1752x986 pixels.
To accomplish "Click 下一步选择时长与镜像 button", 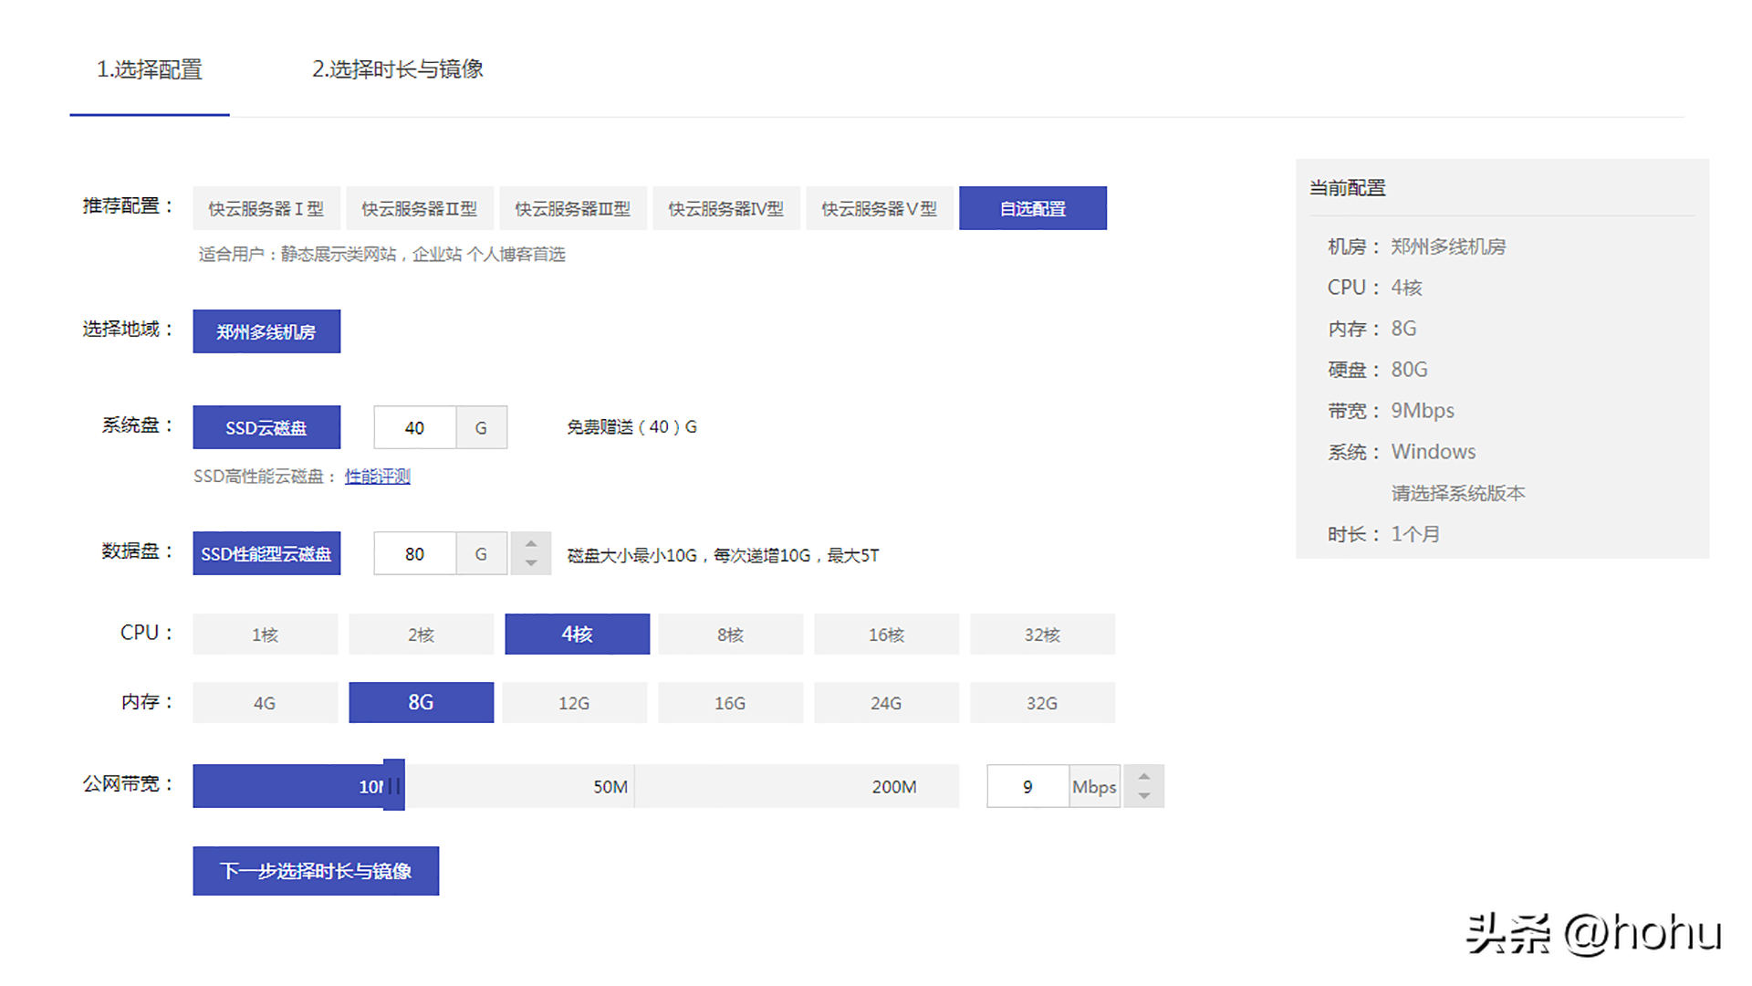I will [x=316, y=871].
